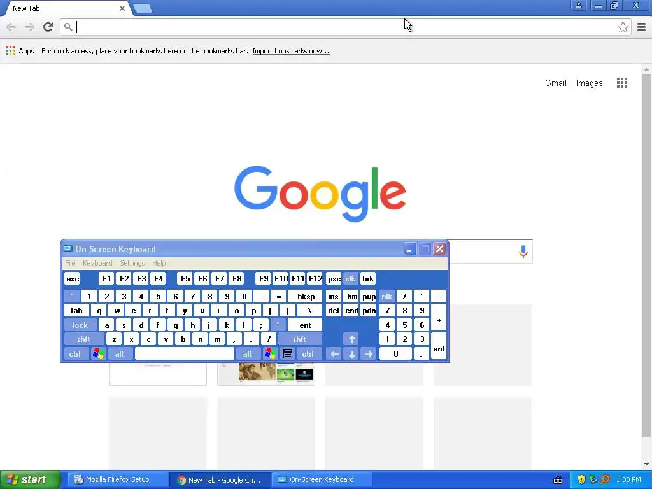Click the right Windows key on on-screen keyboard
652x489 pixels.
[x=270, y=354]
